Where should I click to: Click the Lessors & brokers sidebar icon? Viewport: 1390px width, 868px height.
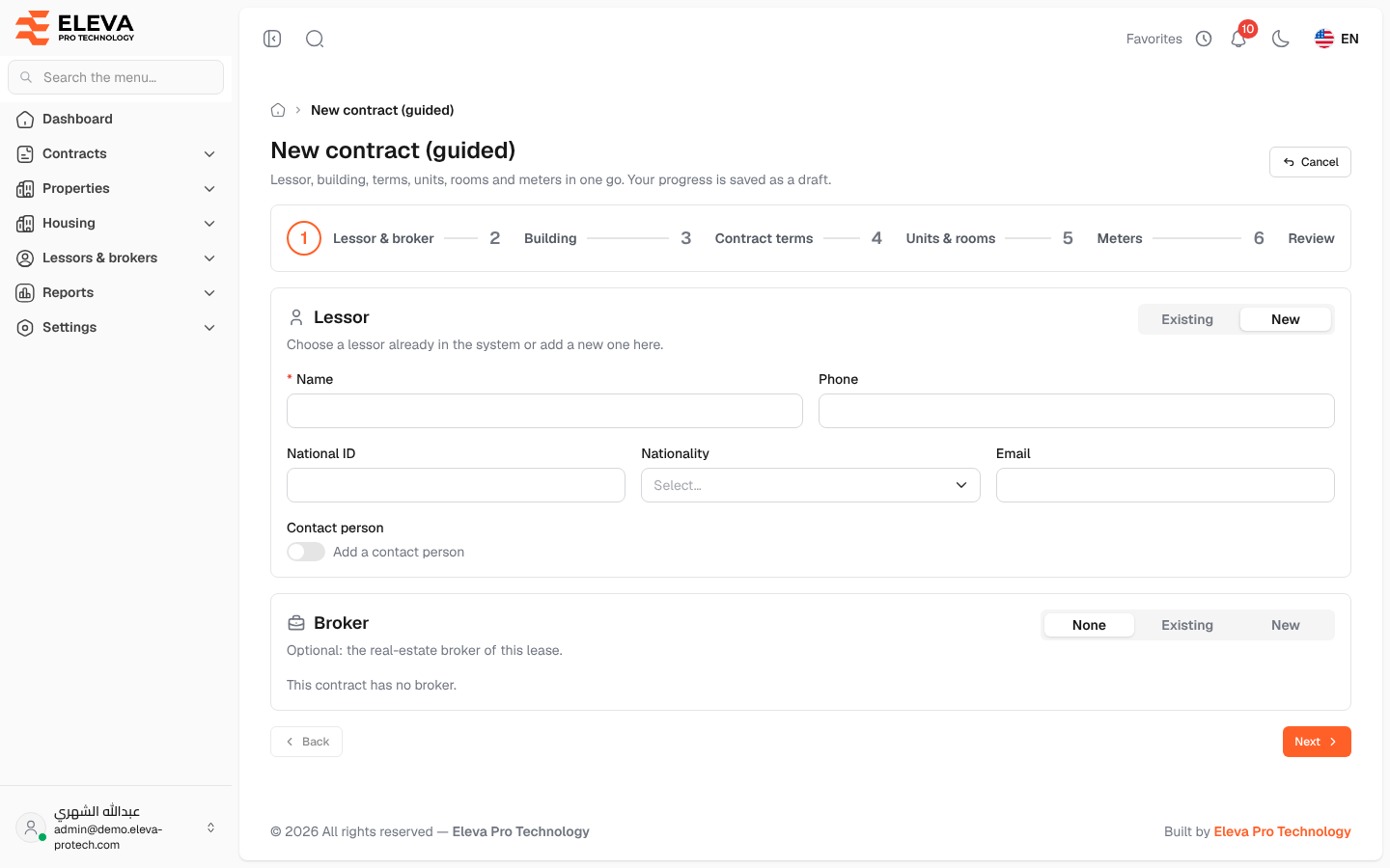pyautogui.click(x=25, y=258)
